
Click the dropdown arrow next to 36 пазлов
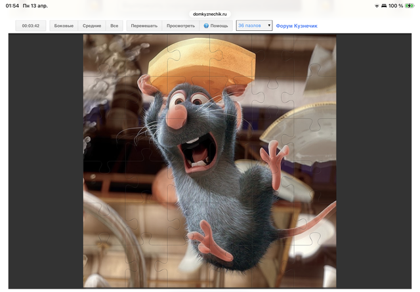tap(268, 26)
